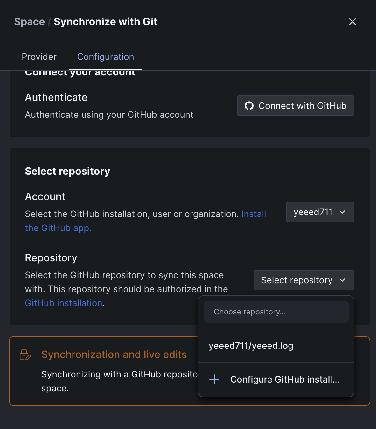Screen dimensions: 376x429
Task: Click Connect with GitHub button
Action: [x=296, y=106]
